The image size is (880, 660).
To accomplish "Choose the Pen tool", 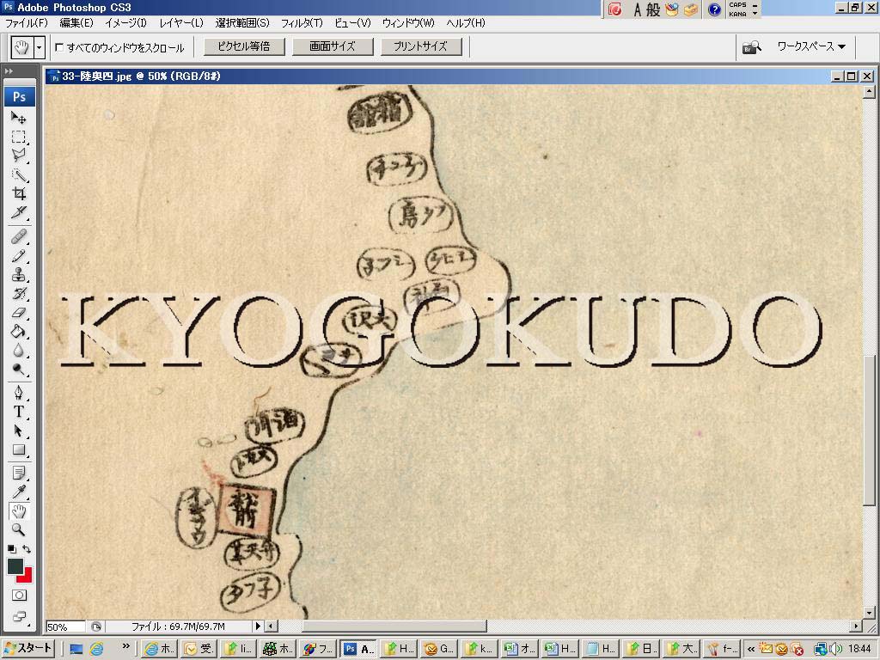I will (x=18, y=393).
